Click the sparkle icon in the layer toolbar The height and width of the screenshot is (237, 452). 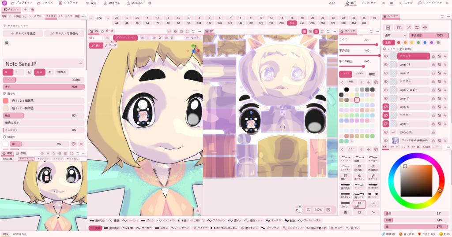(x=425, y=27)
